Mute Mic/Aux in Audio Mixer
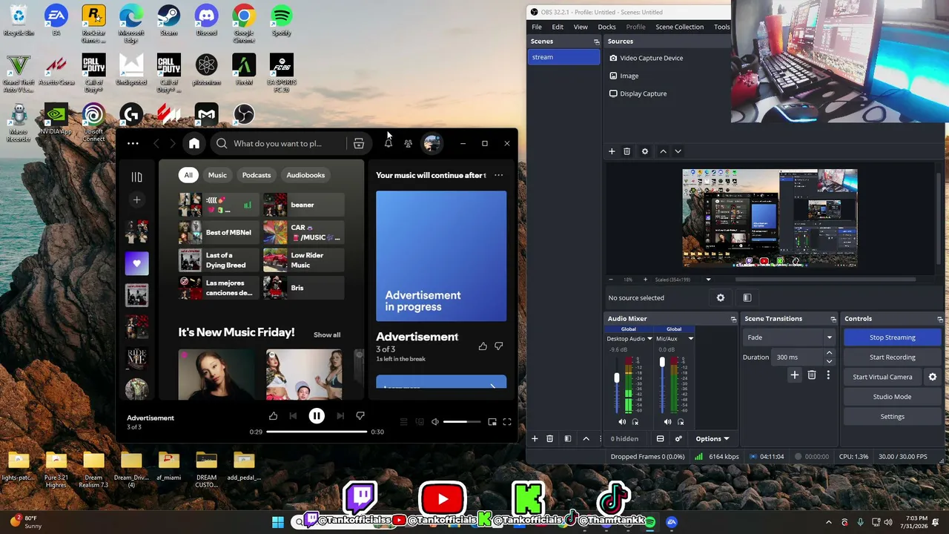 [667, 422]
